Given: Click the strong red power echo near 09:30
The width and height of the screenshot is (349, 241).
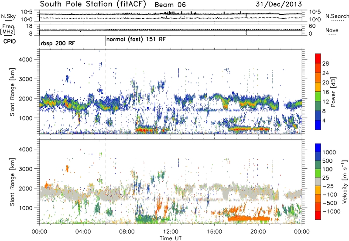Looking at the screenshot, I should (144, 130).
